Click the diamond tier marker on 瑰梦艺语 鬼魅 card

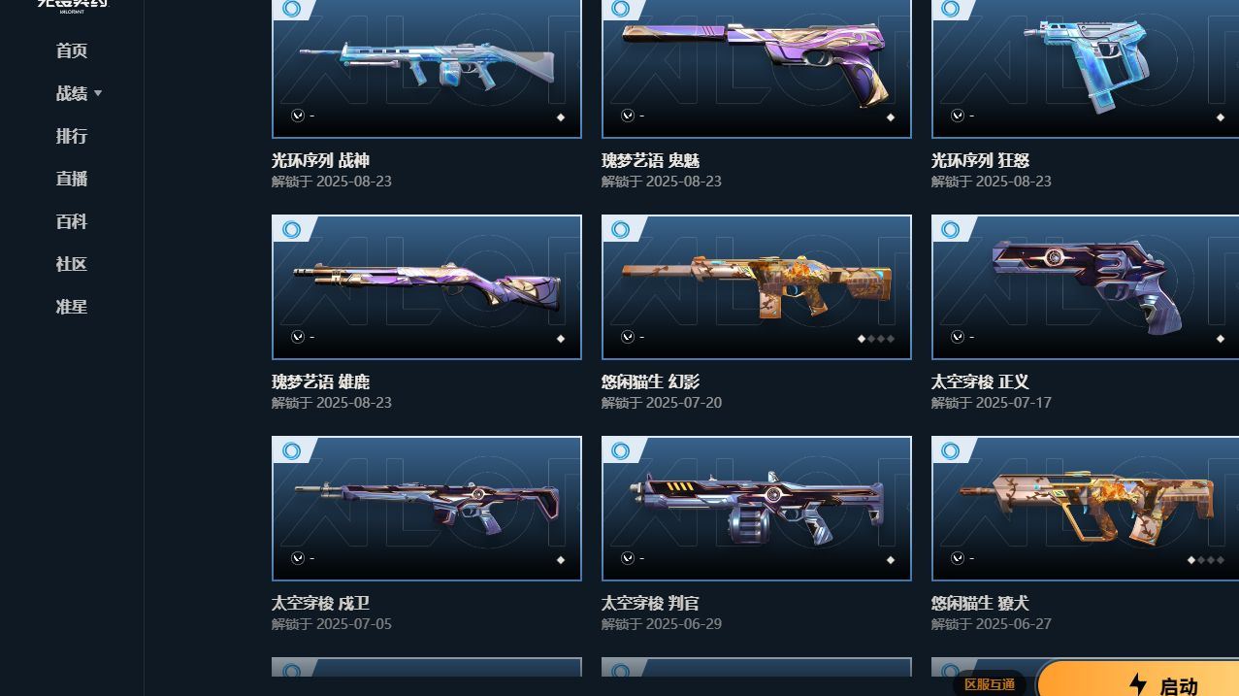tap(891, 117)
